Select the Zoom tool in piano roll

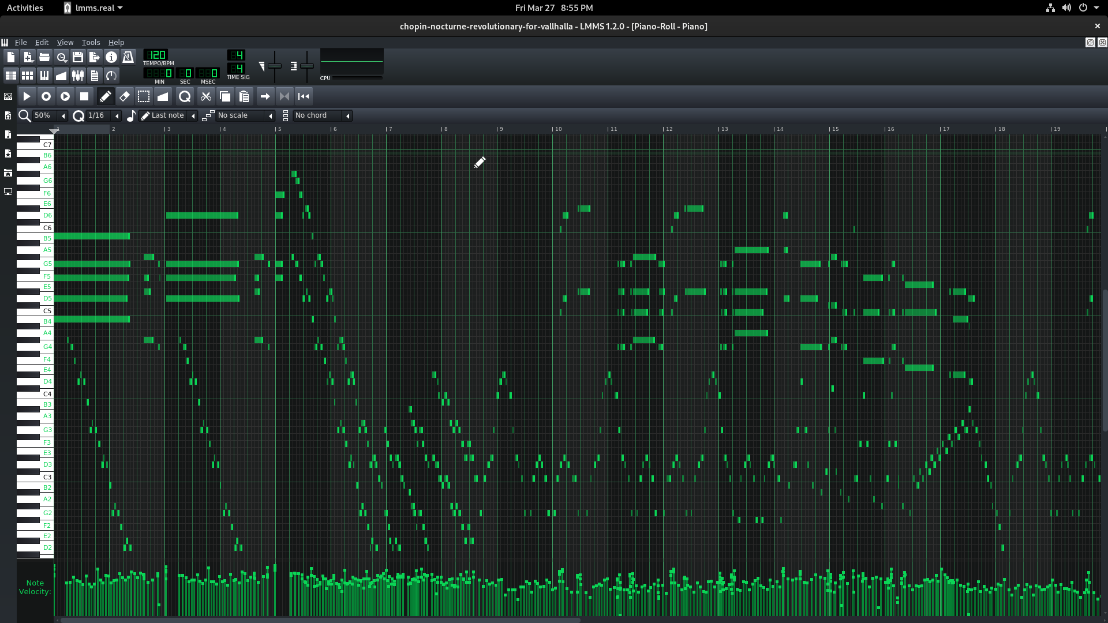tap(184, 96)
